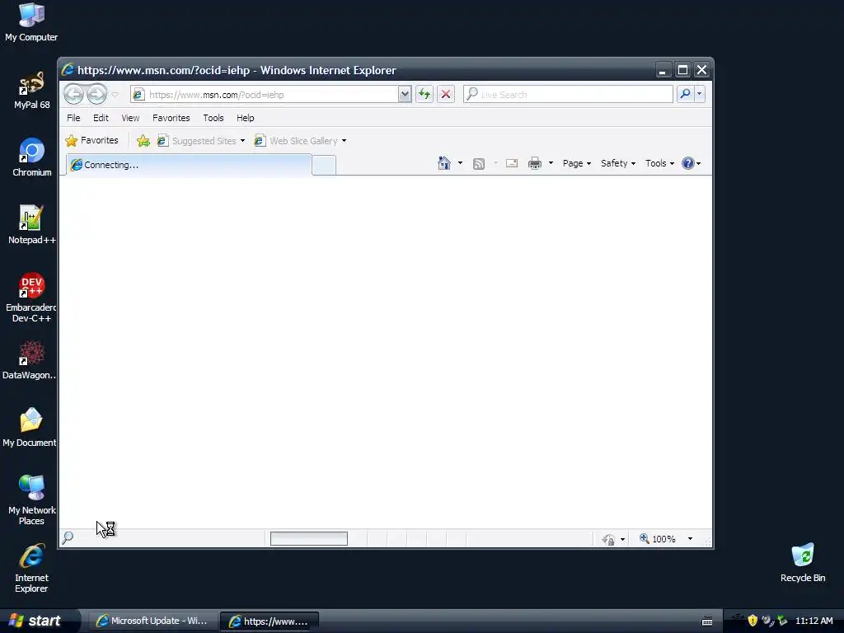Select the My Computer desktop icon
The image size is (844, 633).
coord(31,22)
